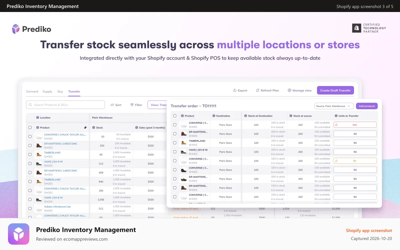The image size is (400, 250).
Task: Click the Prediko app icon in footer
Action: pyautogui.click(x=19, y=234)
